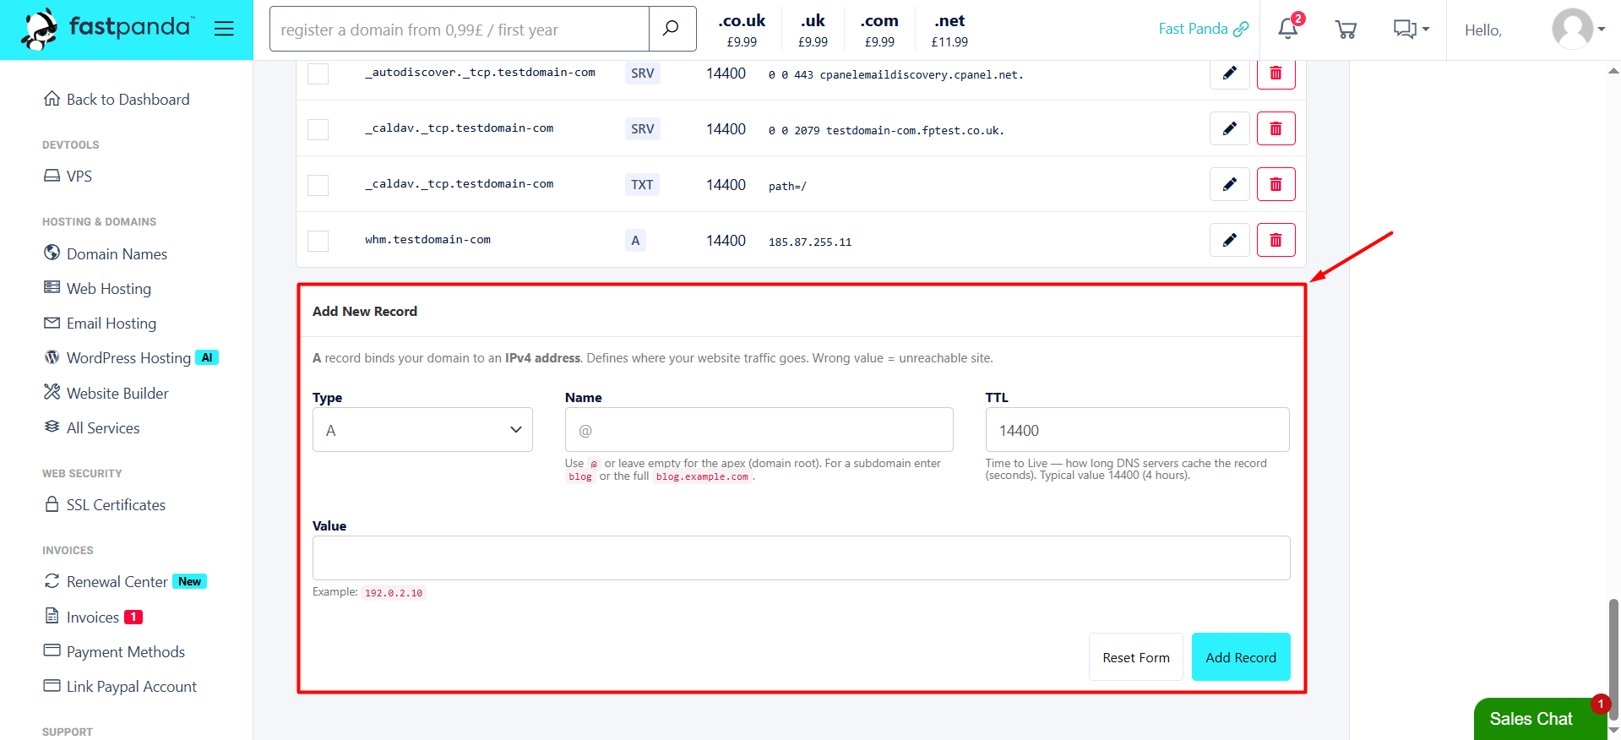Select the whm.testdomain-com record checkbox
Viewport: 1621px width, 740px height.
coord(318,241)
